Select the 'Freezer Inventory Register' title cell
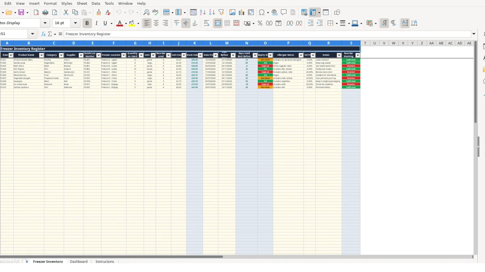The width and height of the screenshot is (485, 272). (x=180, y=49)
